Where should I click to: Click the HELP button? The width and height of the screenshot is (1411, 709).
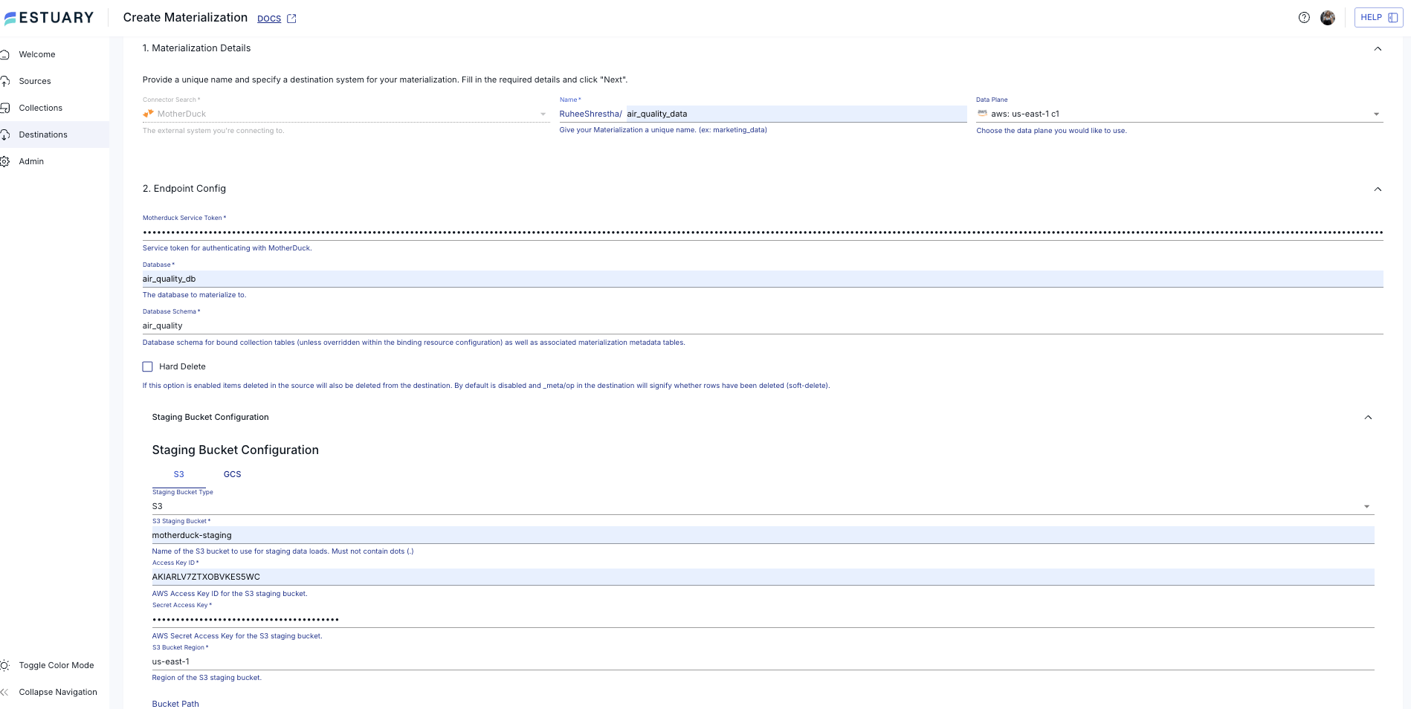[x=1378, y=18]
